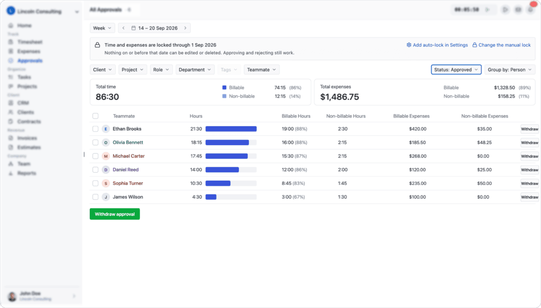Image resolution: width=541 pixels, height=308 pixels.
Task: Click Change the manual lock link
Action: 501,45
